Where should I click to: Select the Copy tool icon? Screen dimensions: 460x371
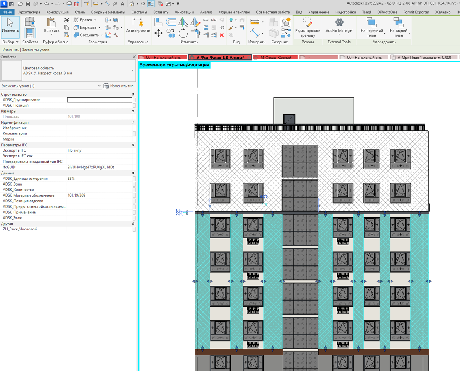[x=171, y=33]
